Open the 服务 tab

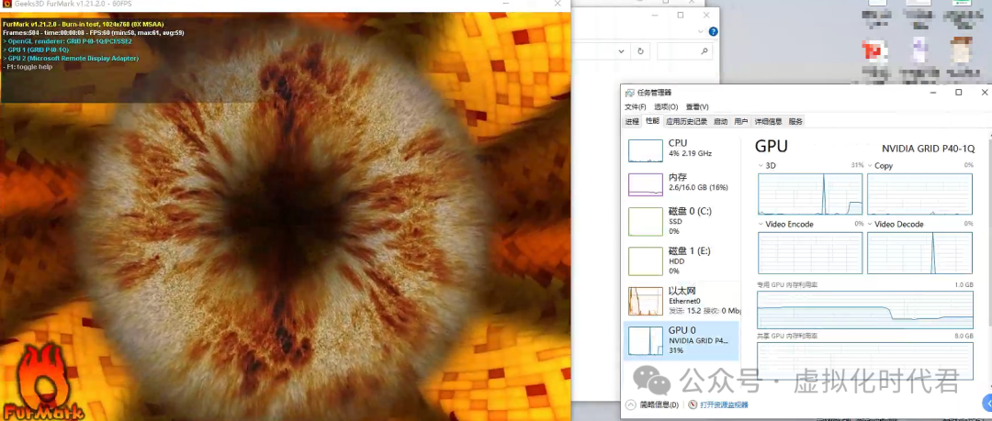(795, 121)
